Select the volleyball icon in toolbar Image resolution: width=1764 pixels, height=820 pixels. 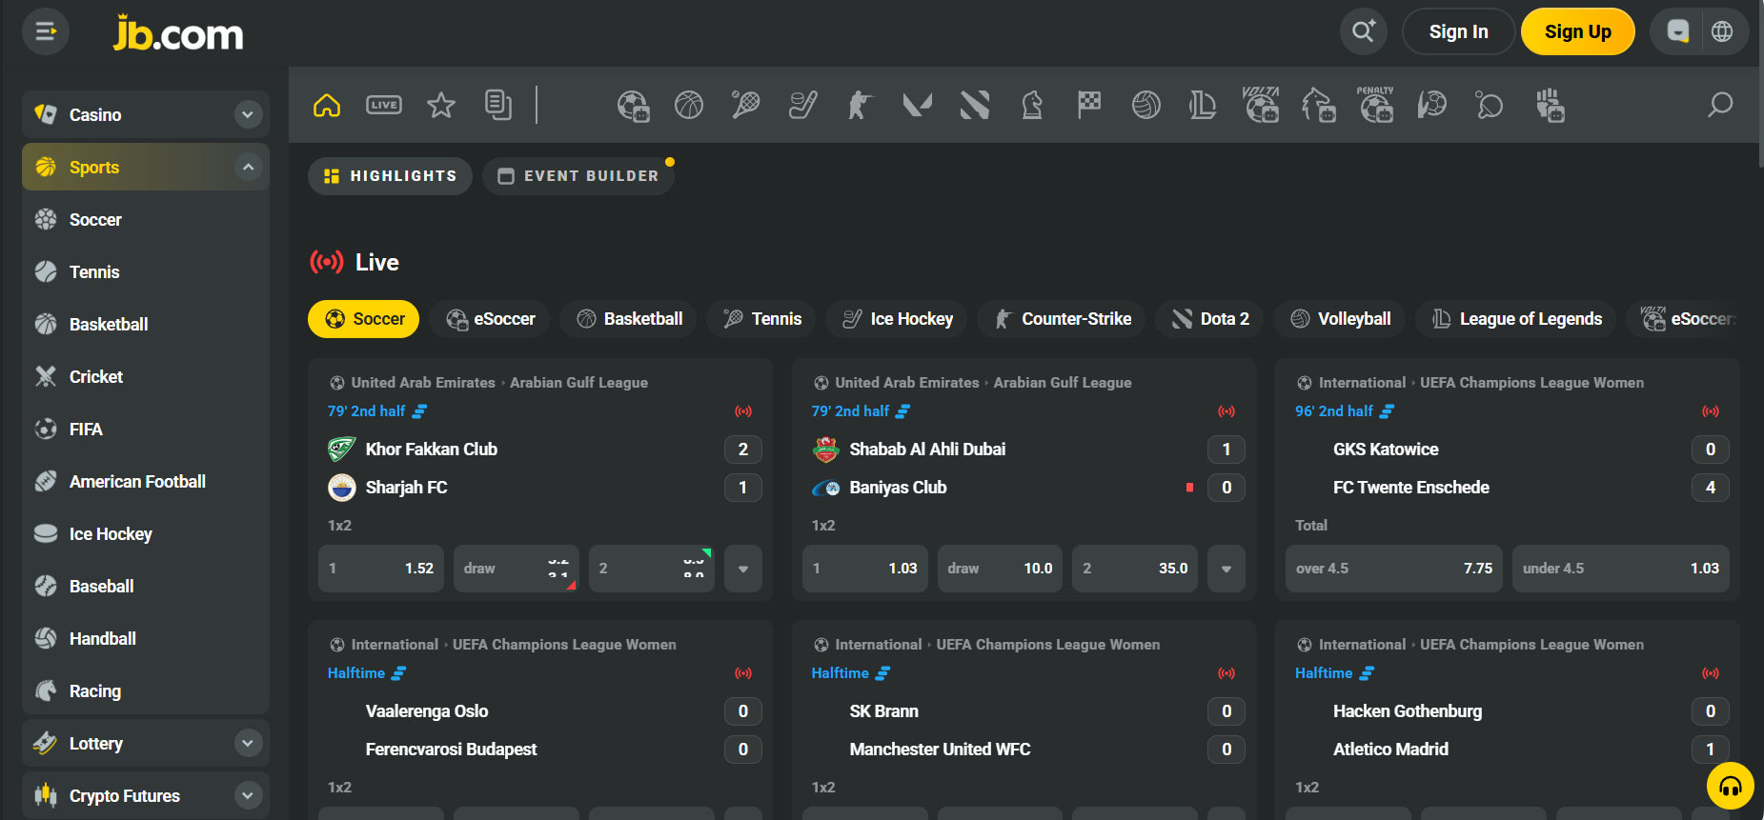1146,105
